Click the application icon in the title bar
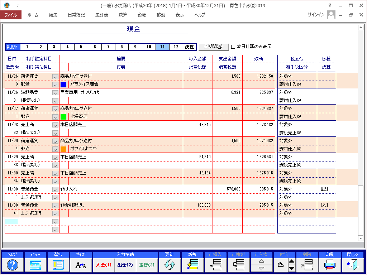 [x=7, y=5]
